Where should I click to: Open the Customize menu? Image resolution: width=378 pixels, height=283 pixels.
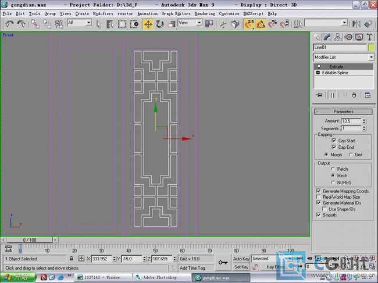coord(229,14)
